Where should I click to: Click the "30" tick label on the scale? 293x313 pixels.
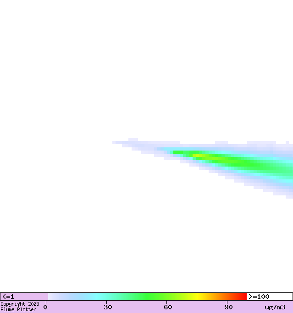[x=108, y=307]
